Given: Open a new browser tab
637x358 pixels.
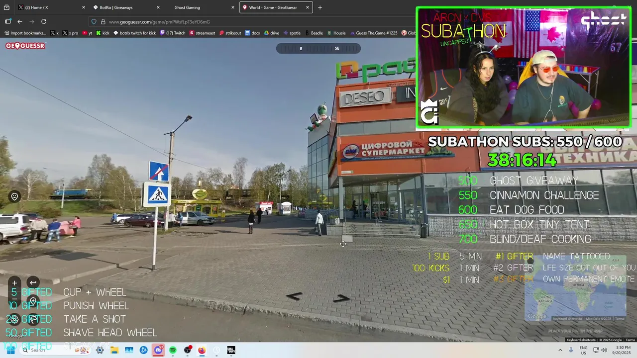Looking at the screenshot, I should [x=320, y=7].
